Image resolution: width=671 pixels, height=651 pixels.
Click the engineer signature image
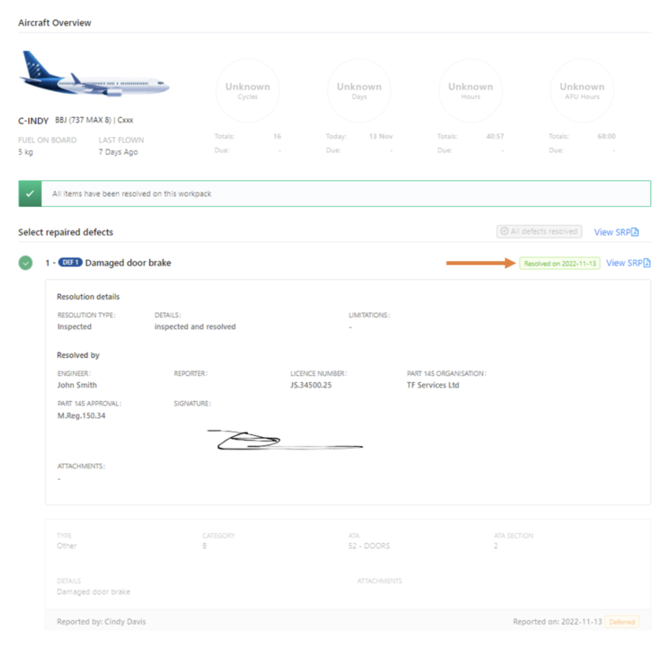(284, 441)
